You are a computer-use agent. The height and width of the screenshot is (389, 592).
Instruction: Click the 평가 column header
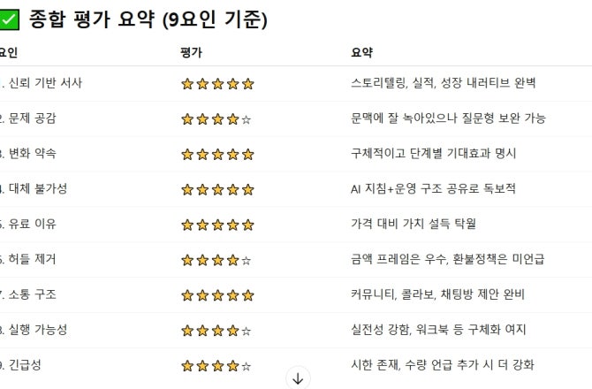tap(191, 52)
